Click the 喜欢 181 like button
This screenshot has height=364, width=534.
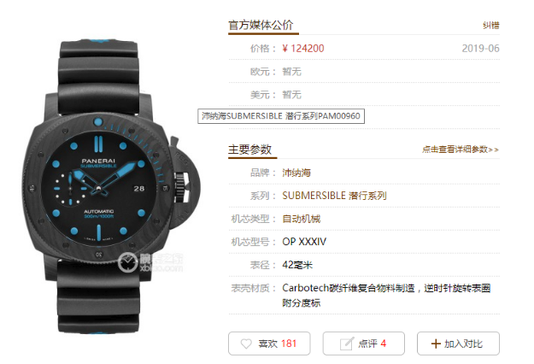click(269, 343)
